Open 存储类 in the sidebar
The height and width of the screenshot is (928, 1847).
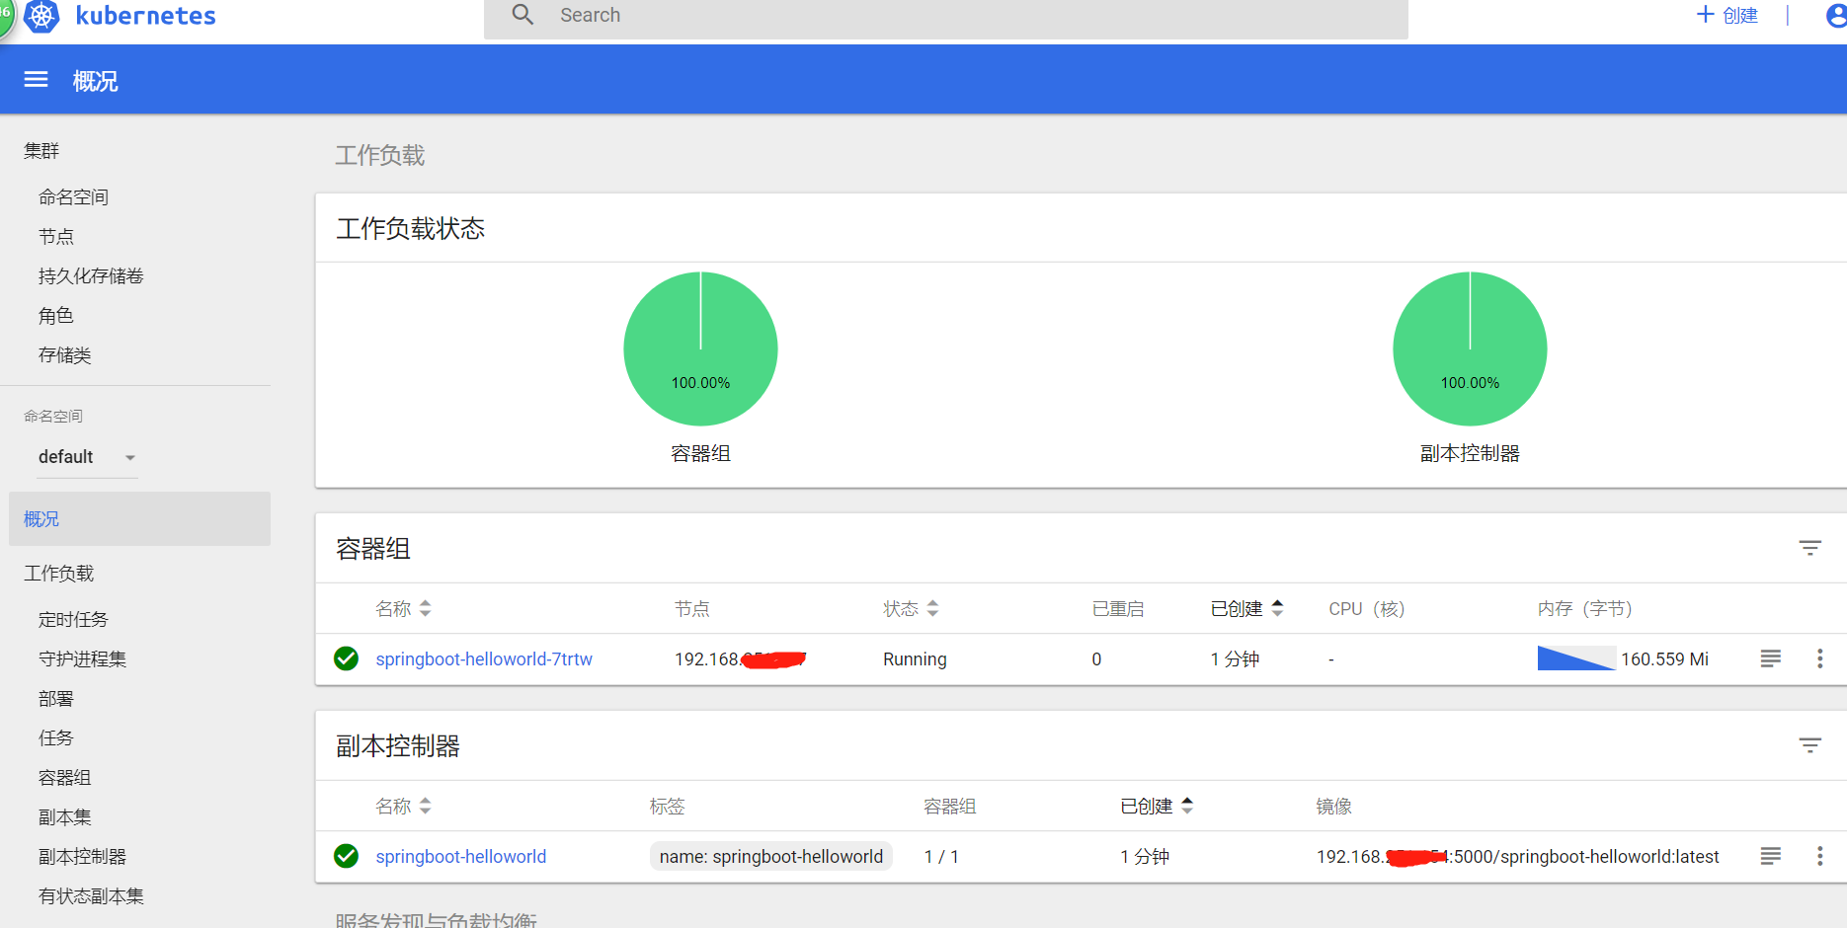pos(65,355)
